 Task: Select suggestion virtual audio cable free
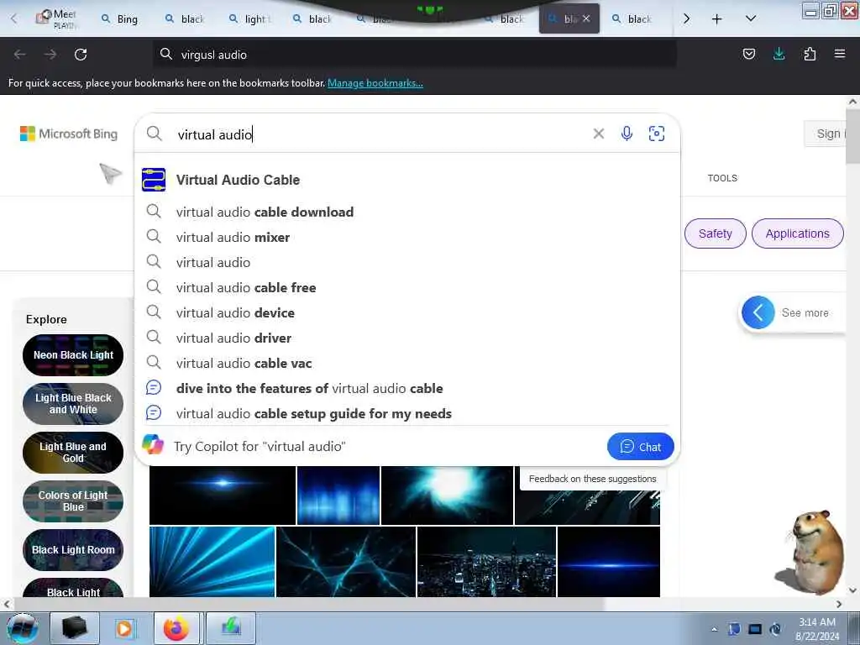(x=407, y=287)
